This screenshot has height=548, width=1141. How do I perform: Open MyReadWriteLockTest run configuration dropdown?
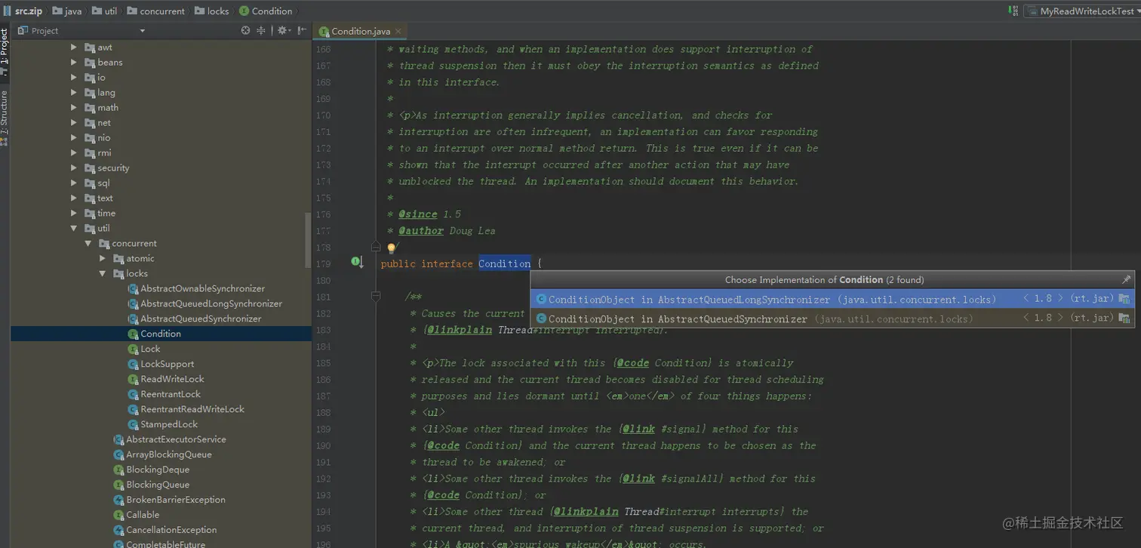[1081, 11]
